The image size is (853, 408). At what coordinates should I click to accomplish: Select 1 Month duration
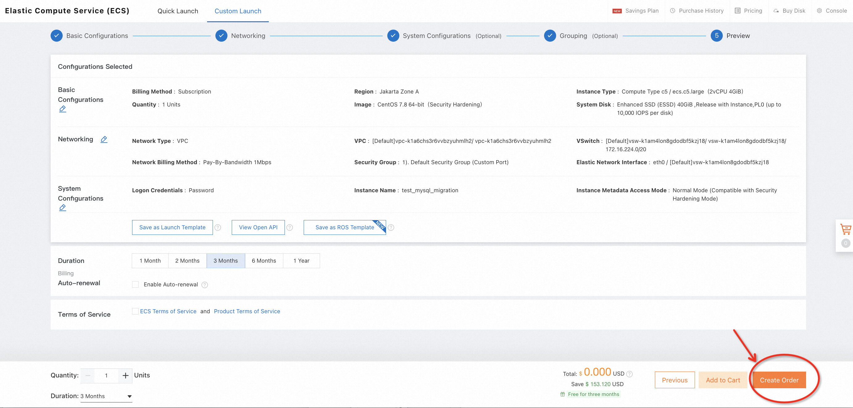150,261
